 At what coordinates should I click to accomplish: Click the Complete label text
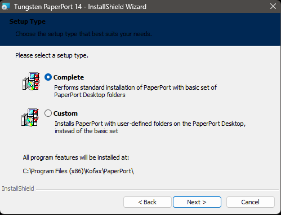pyautogui.click(x=69, y=77)
